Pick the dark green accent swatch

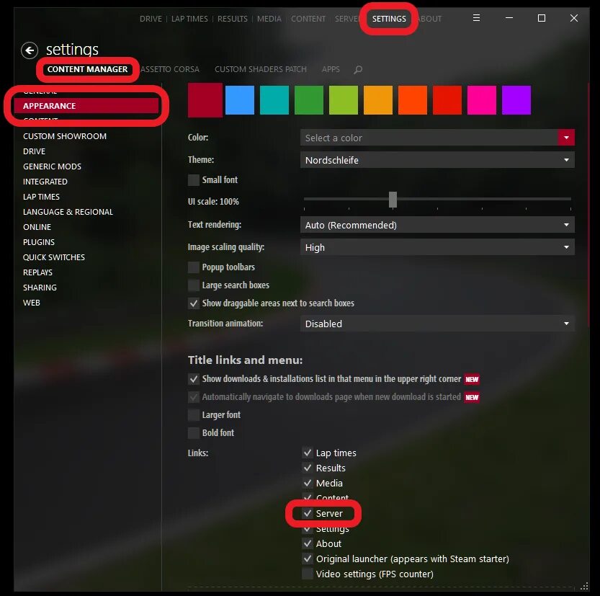tap(309, 100)
